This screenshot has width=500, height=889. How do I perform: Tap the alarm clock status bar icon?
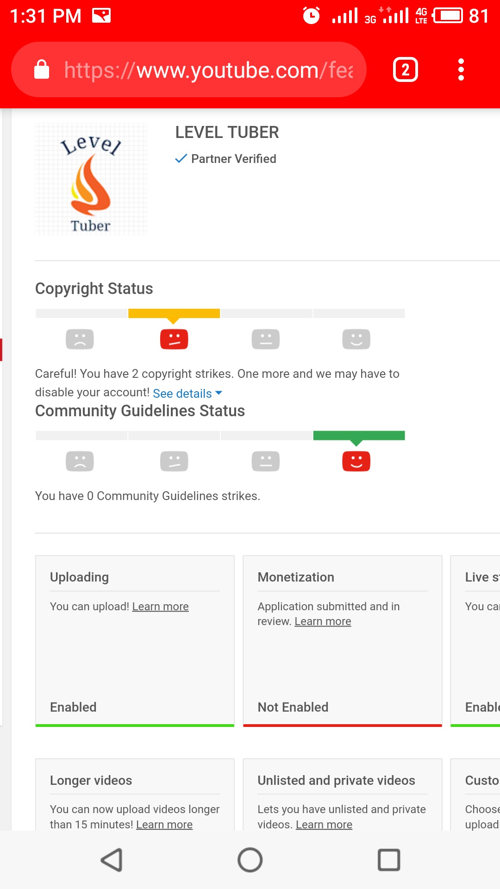pyautogui.click(x=311, y=16)
